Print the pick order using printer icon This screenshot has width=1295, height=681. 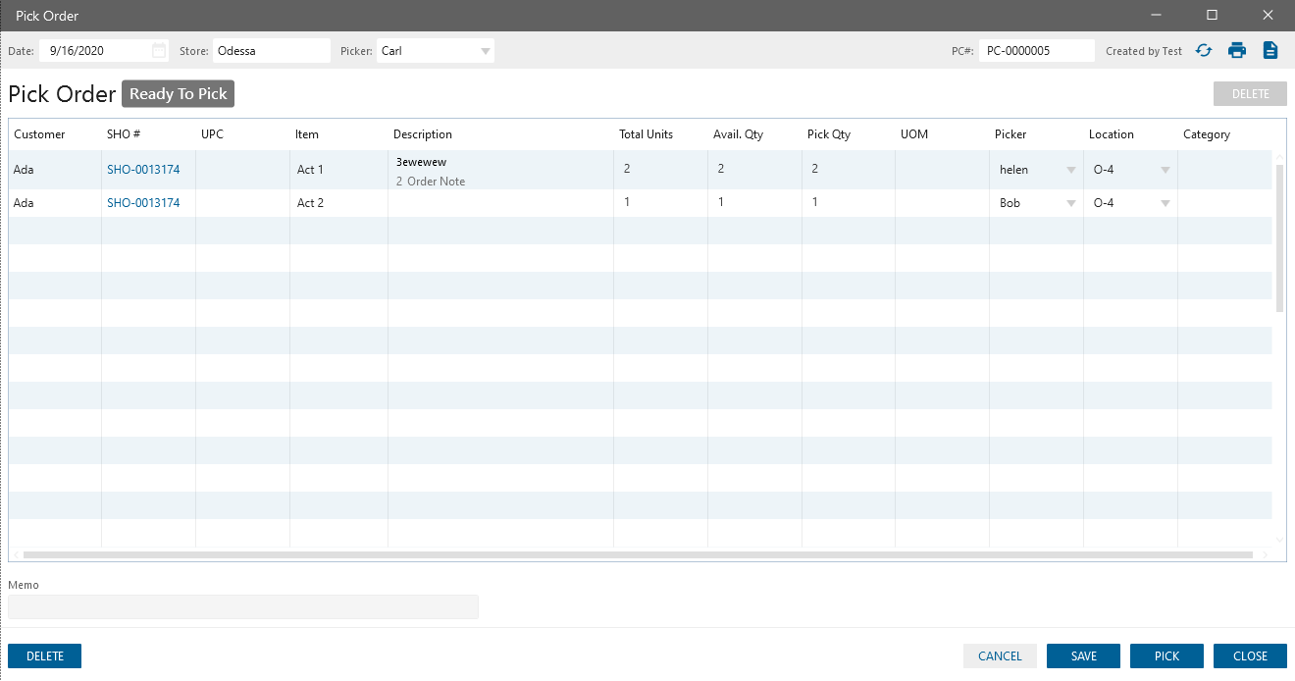tap(1237, 50)
